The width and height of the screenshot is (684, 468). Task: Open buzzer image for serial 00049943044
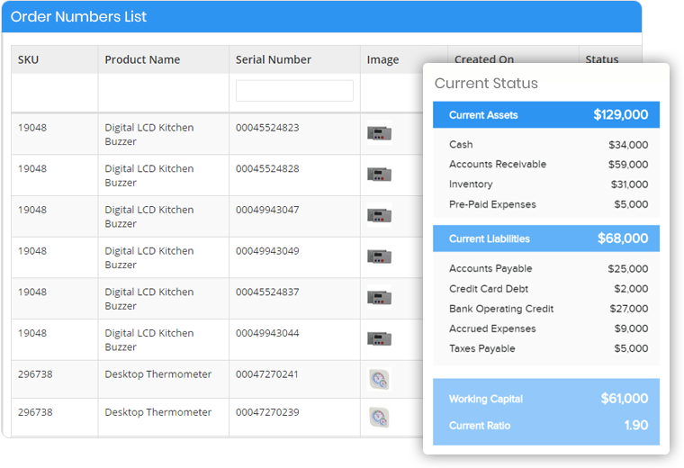[379, 338]
